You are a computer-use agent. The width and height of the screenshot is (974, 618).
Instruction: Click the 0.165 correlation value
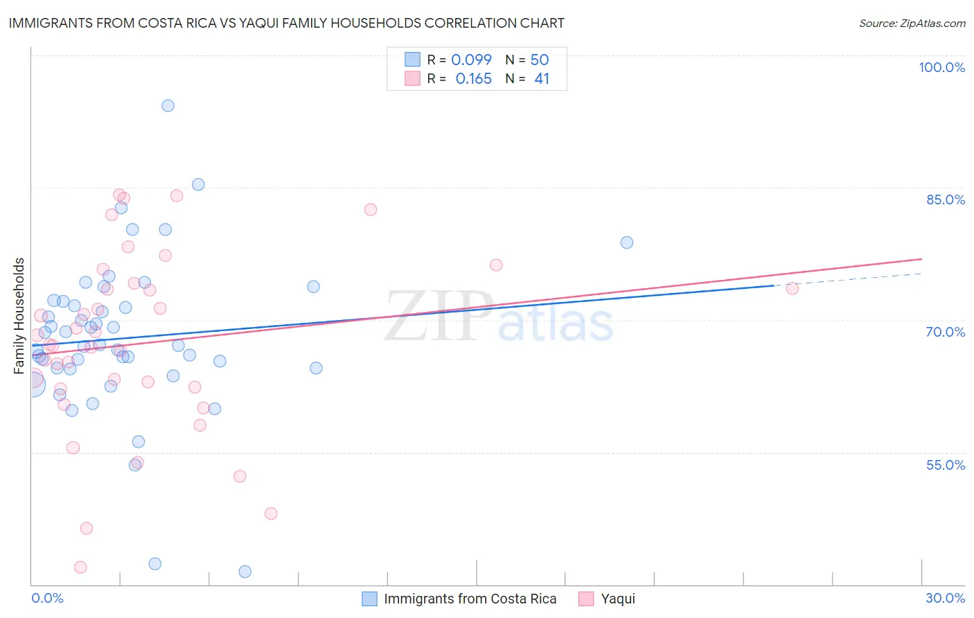474,78
